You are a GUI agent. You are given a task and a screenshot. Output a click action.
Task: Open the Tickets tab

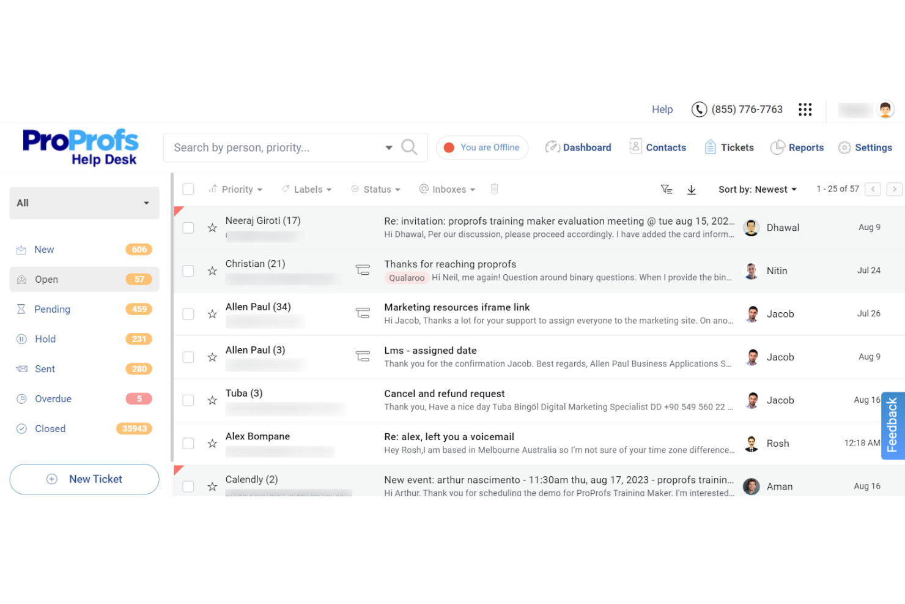tap(737, 147)
